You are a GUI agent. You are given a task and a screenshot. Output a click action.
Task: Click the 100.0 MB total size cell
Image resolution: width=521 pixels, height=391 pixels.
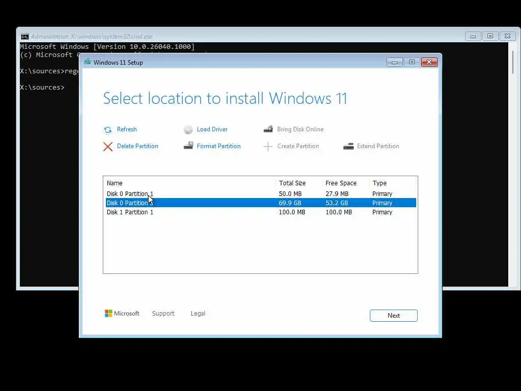click(x=292, y=212)
